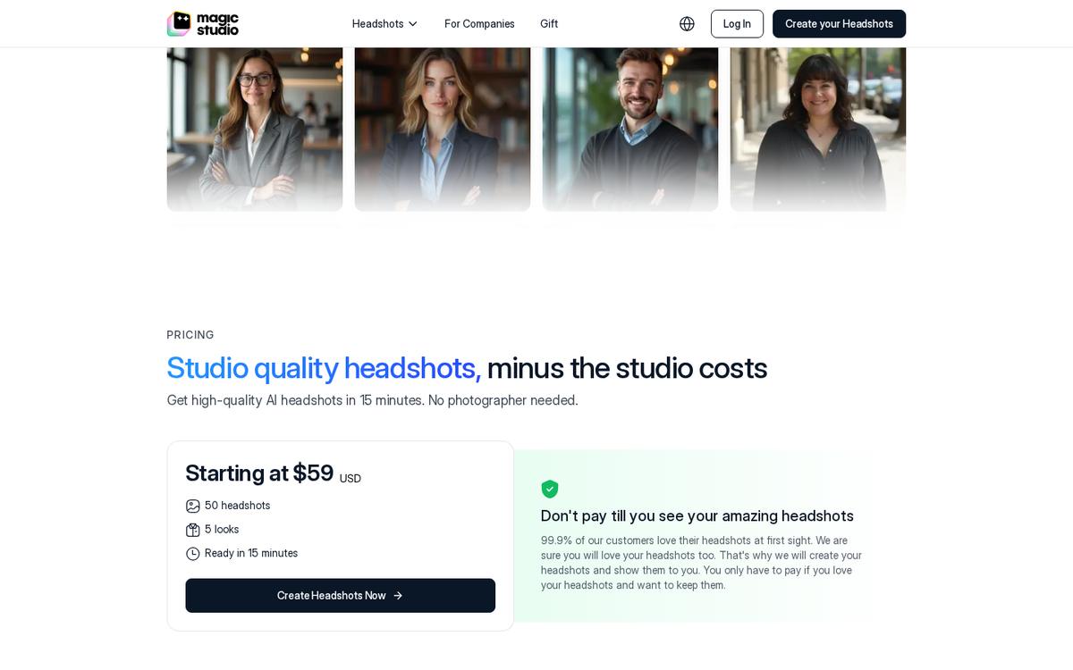Open headshot of woman with glasses
This screenshot has height=670, width=1073.
pyautogui.click(x=255, y=130)
